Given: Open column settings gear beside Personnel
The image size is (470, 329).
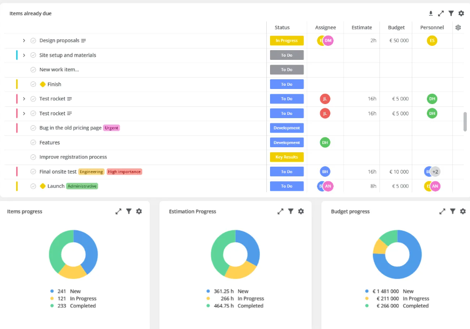Looking at the screenshot, I should [458, 28].
